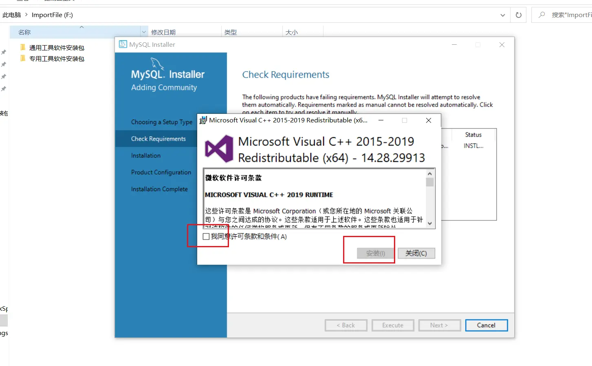Image resolution: width=592 pixels, height=366 pixels.
Task: Click the MySQL Installer title bar icon
Action: (x=123, y=44)
